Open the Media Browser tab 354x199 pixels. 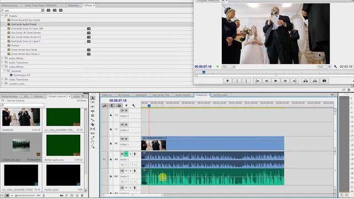tap(9, 96)
